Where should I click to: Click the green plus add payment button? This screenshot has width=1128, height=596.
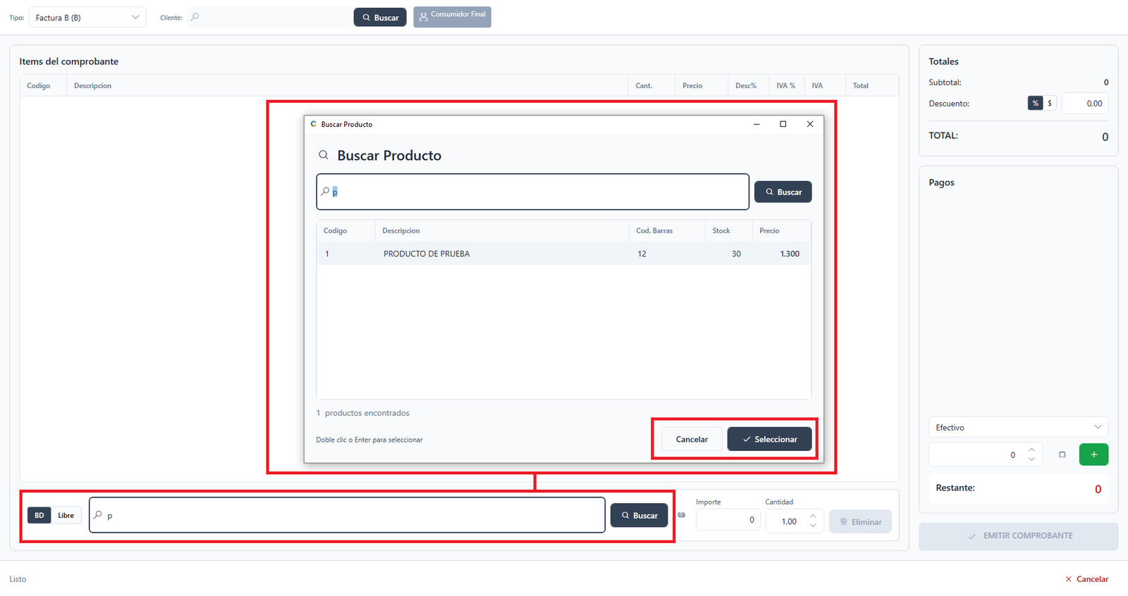(x=1093, y=454)
